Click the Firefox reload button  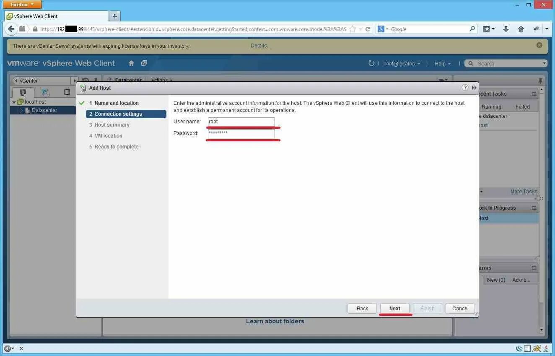tap(368, 29)
